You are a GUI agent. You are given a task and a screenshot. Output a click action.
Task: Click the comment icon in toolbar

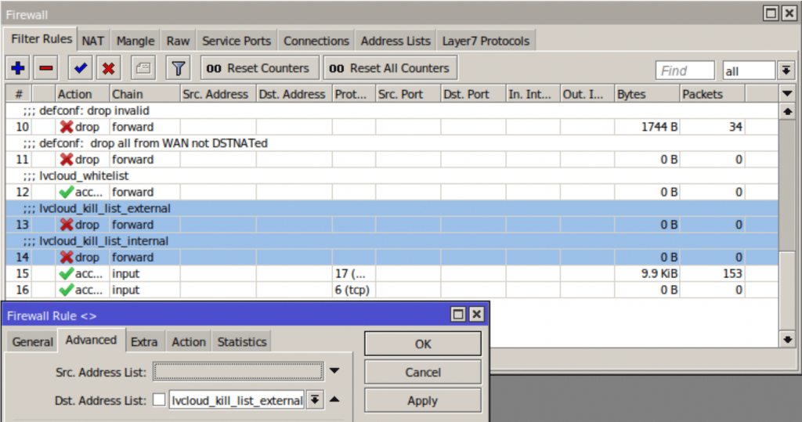143,69
